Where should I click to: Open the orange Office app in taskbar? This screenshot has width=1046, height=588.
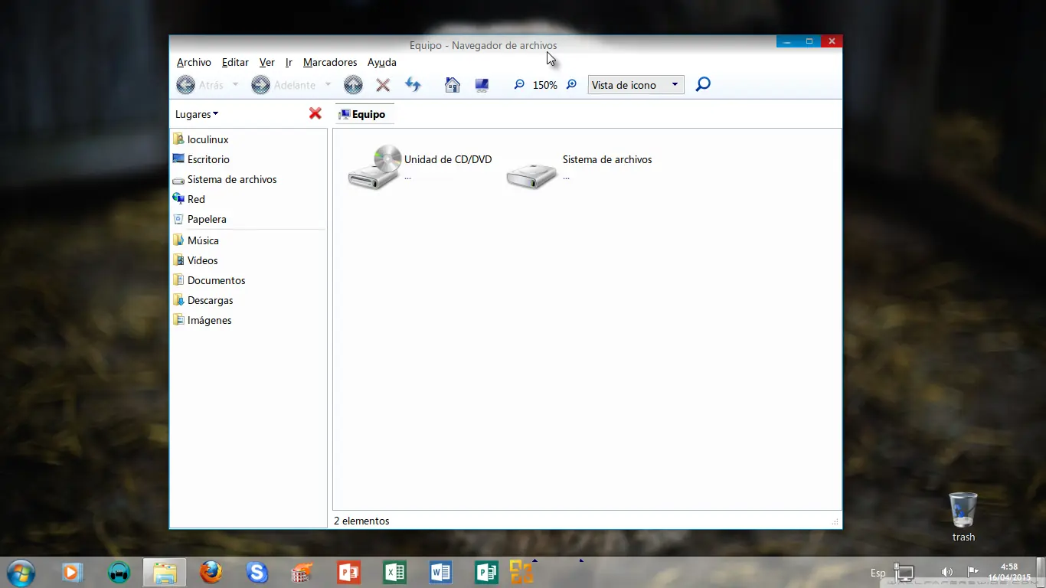pyautogui.click(x=521, y=573)
